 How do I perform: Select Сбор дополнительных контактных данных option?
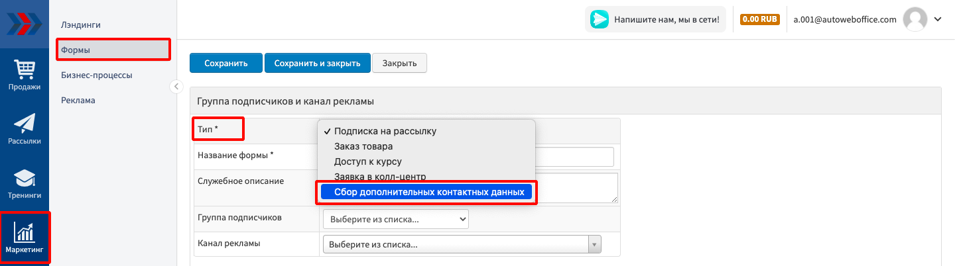point(426,192)
